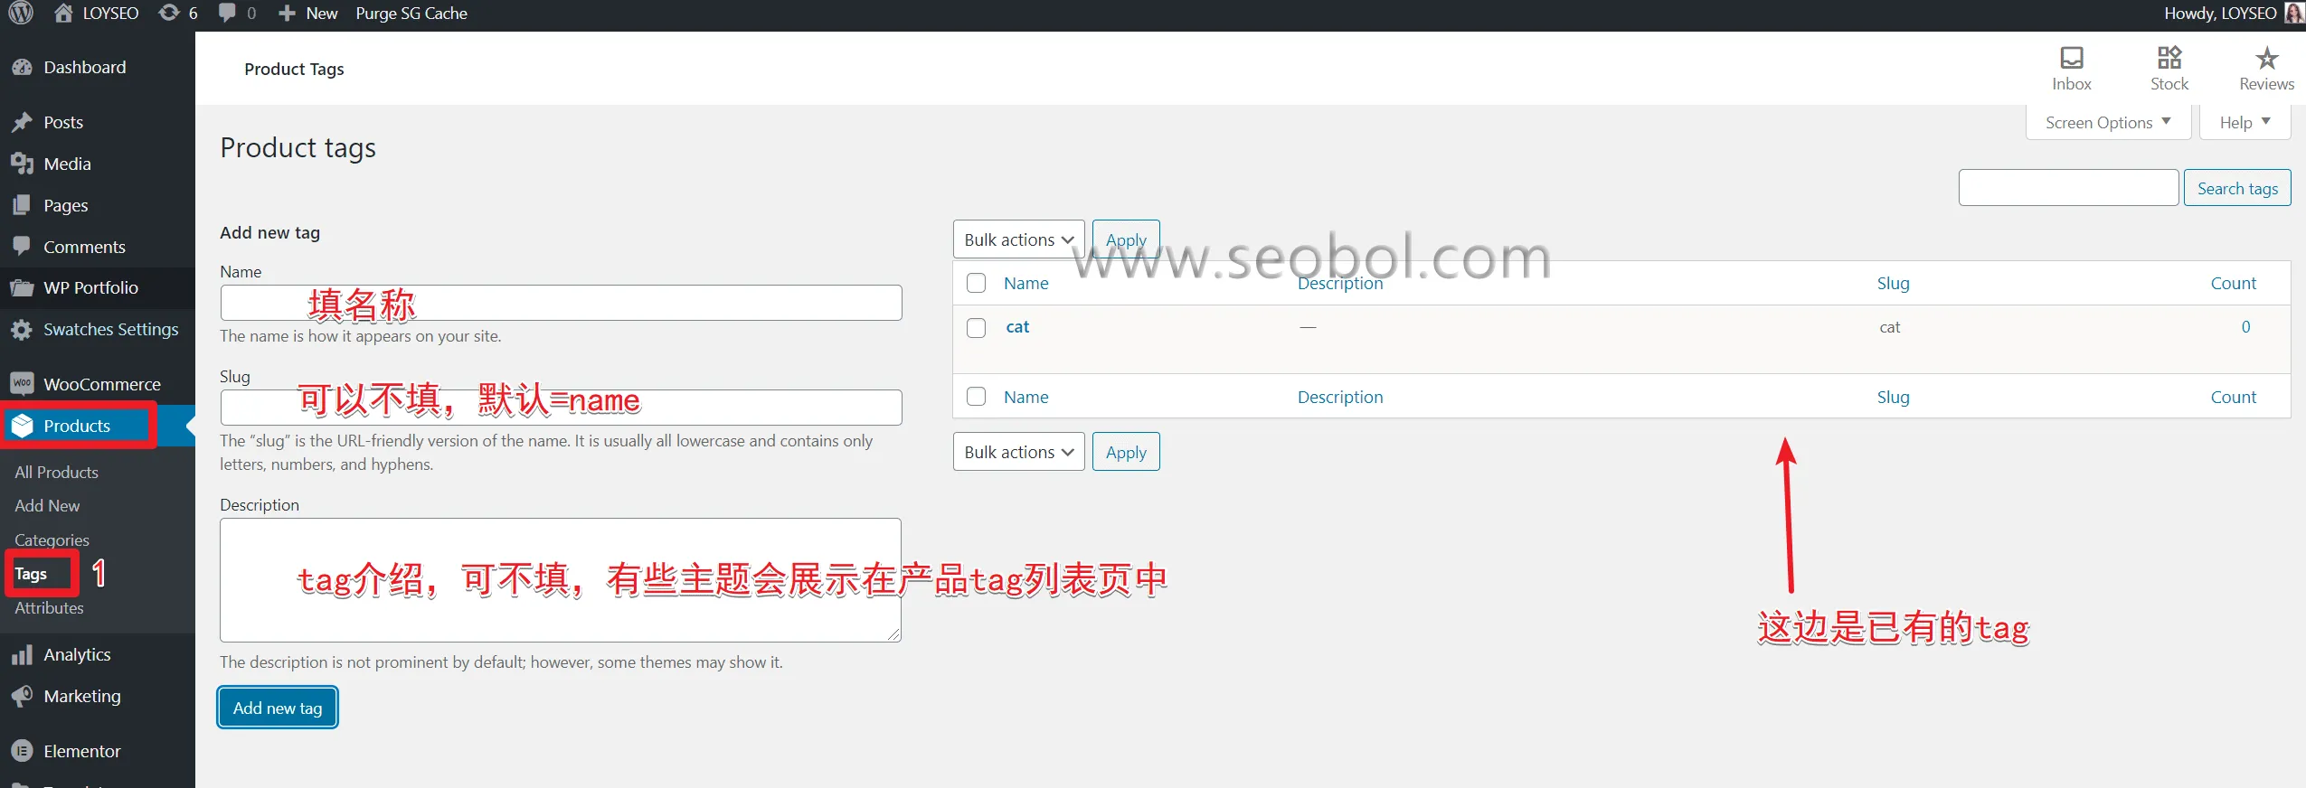Open Attributes submenu item
2306x788 pixels.
click(49, 608)
